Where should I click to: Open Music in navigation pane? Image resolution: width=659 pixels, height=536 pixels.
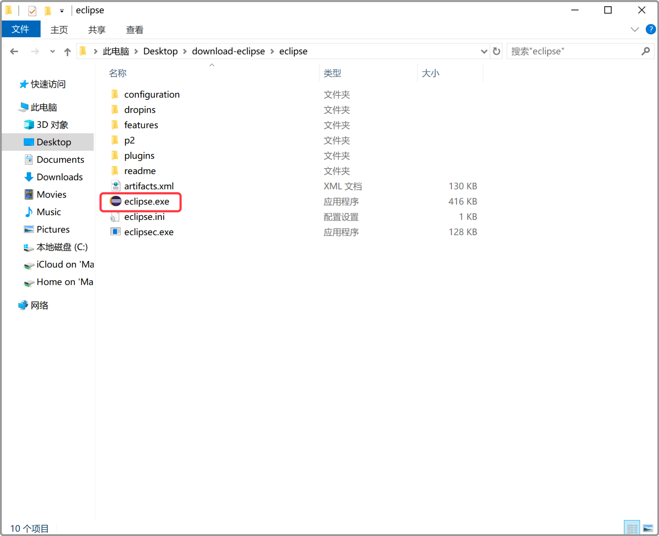click(42, 212)
